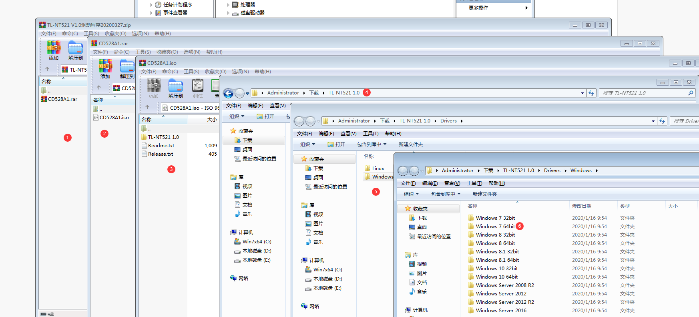This screenshot has width=699, height=317.
Task: Select Music library in Windows folder window sidebar
Action: 418,291
